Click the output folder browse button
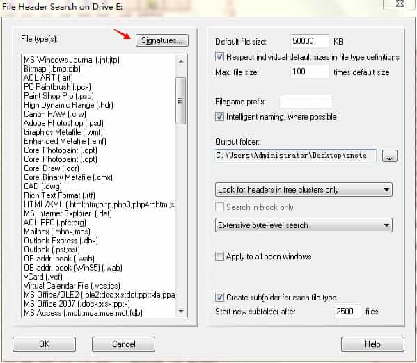The image size is (417, 363). [x=390, y=156]
